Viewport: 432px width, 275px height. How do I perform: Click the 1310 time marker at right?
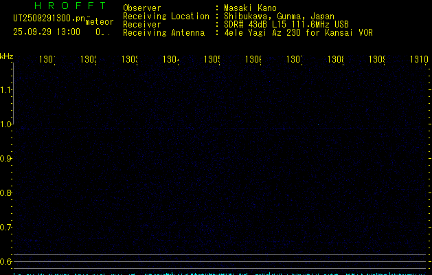[x=417, y=60]
